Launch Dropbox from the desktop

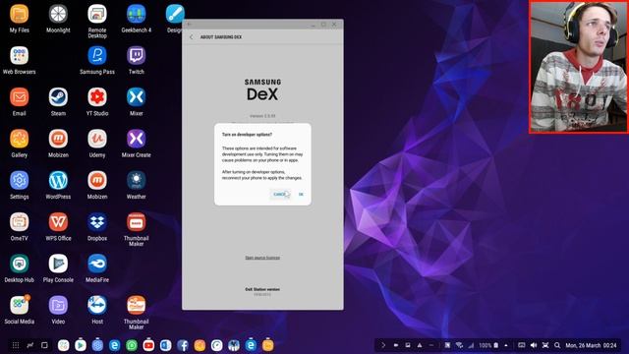pos(97,222)
